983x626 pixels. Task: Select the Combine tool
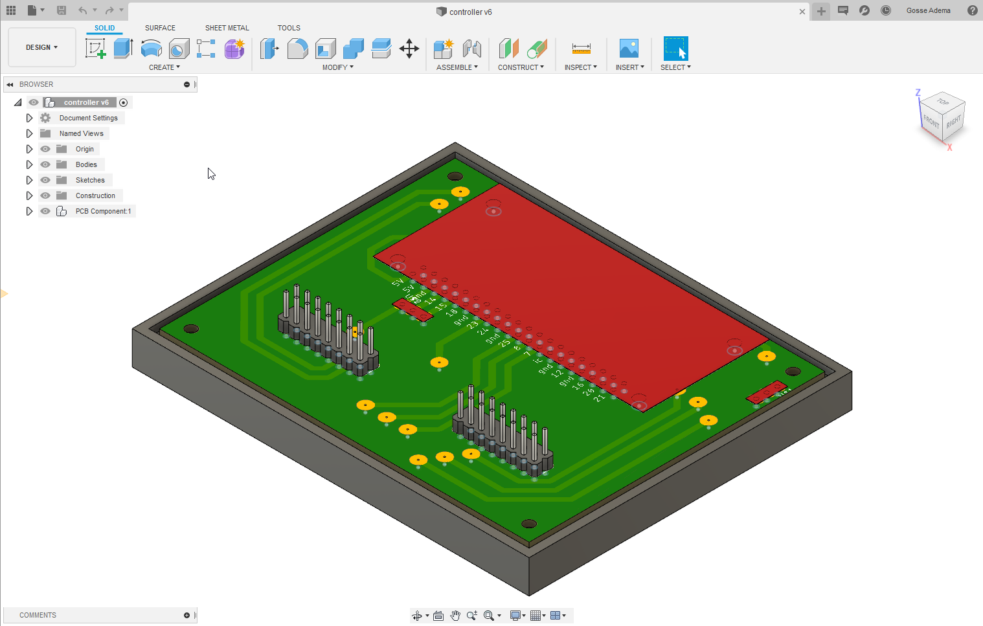(x=353, y=49)
